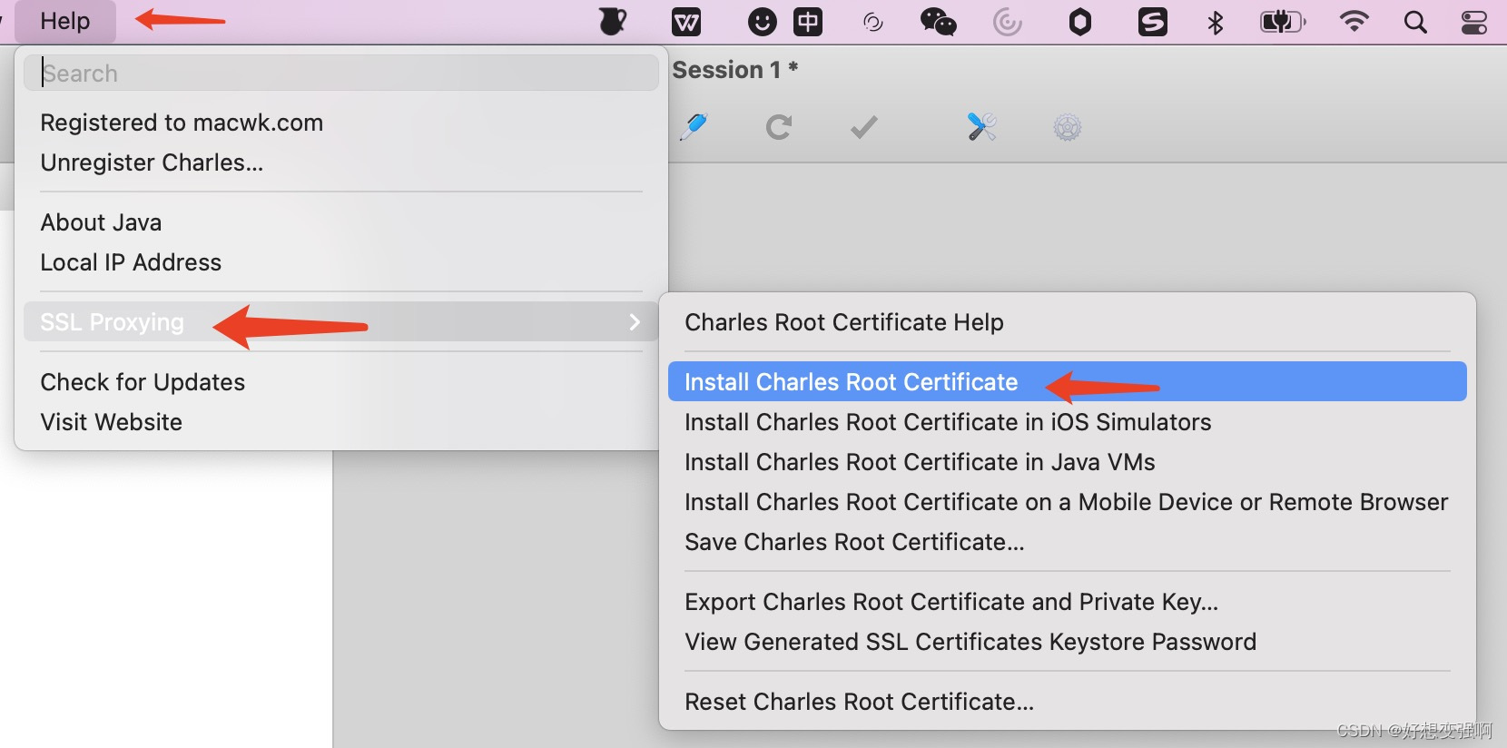1507x748 pixels.
Task: Click the battery charging status icon
Action: pyautogui.click(x=1283, y=22)
